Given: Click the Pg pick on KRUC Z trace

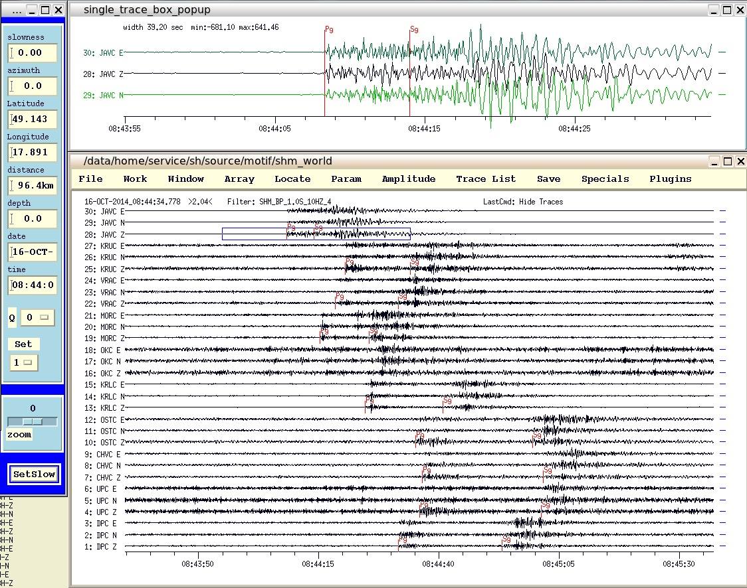Looking at the screenshot, I should [349, 263].
